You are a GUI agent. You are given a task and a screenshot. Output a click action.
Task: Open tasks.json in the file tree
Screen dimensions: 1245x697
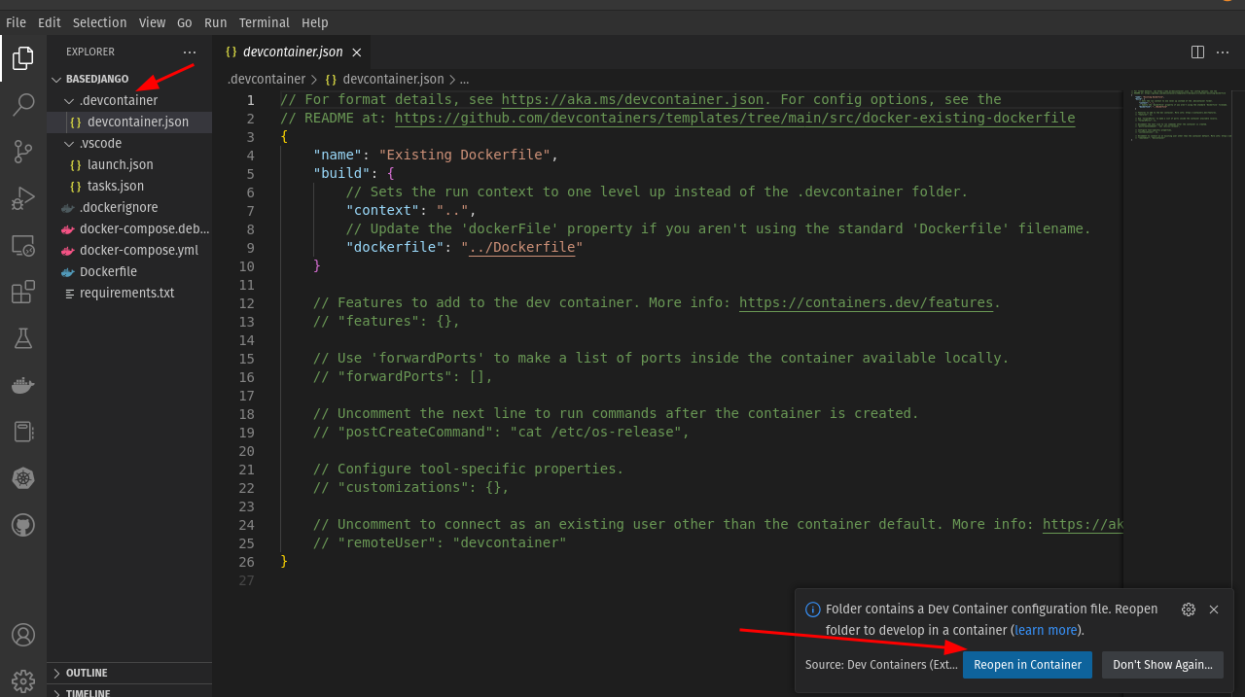click(129, 186)
